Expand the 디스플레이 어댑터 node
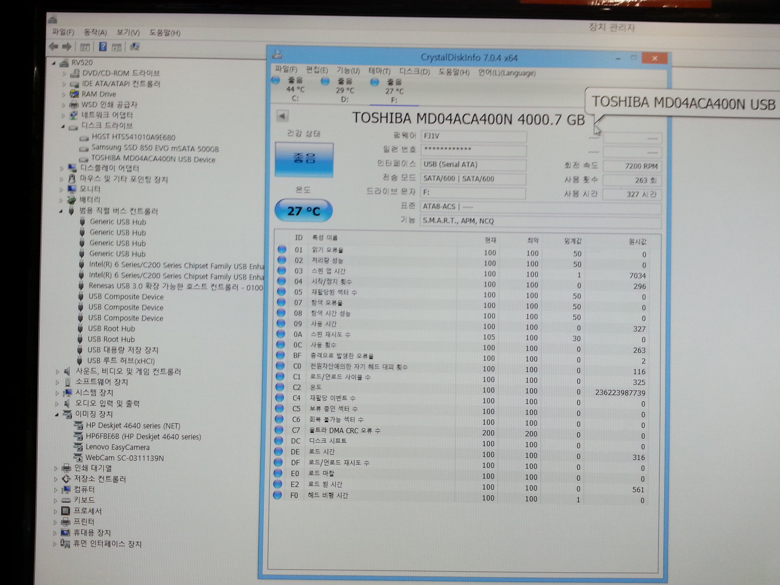The width and height of the screenshot is (780, 585). 62,168
